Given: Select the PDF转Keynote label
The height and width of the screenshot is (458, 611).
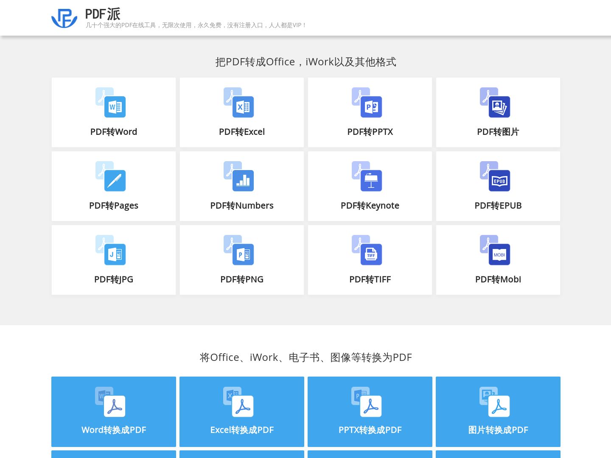Looking at the screenshot, I should click(370, 206).
